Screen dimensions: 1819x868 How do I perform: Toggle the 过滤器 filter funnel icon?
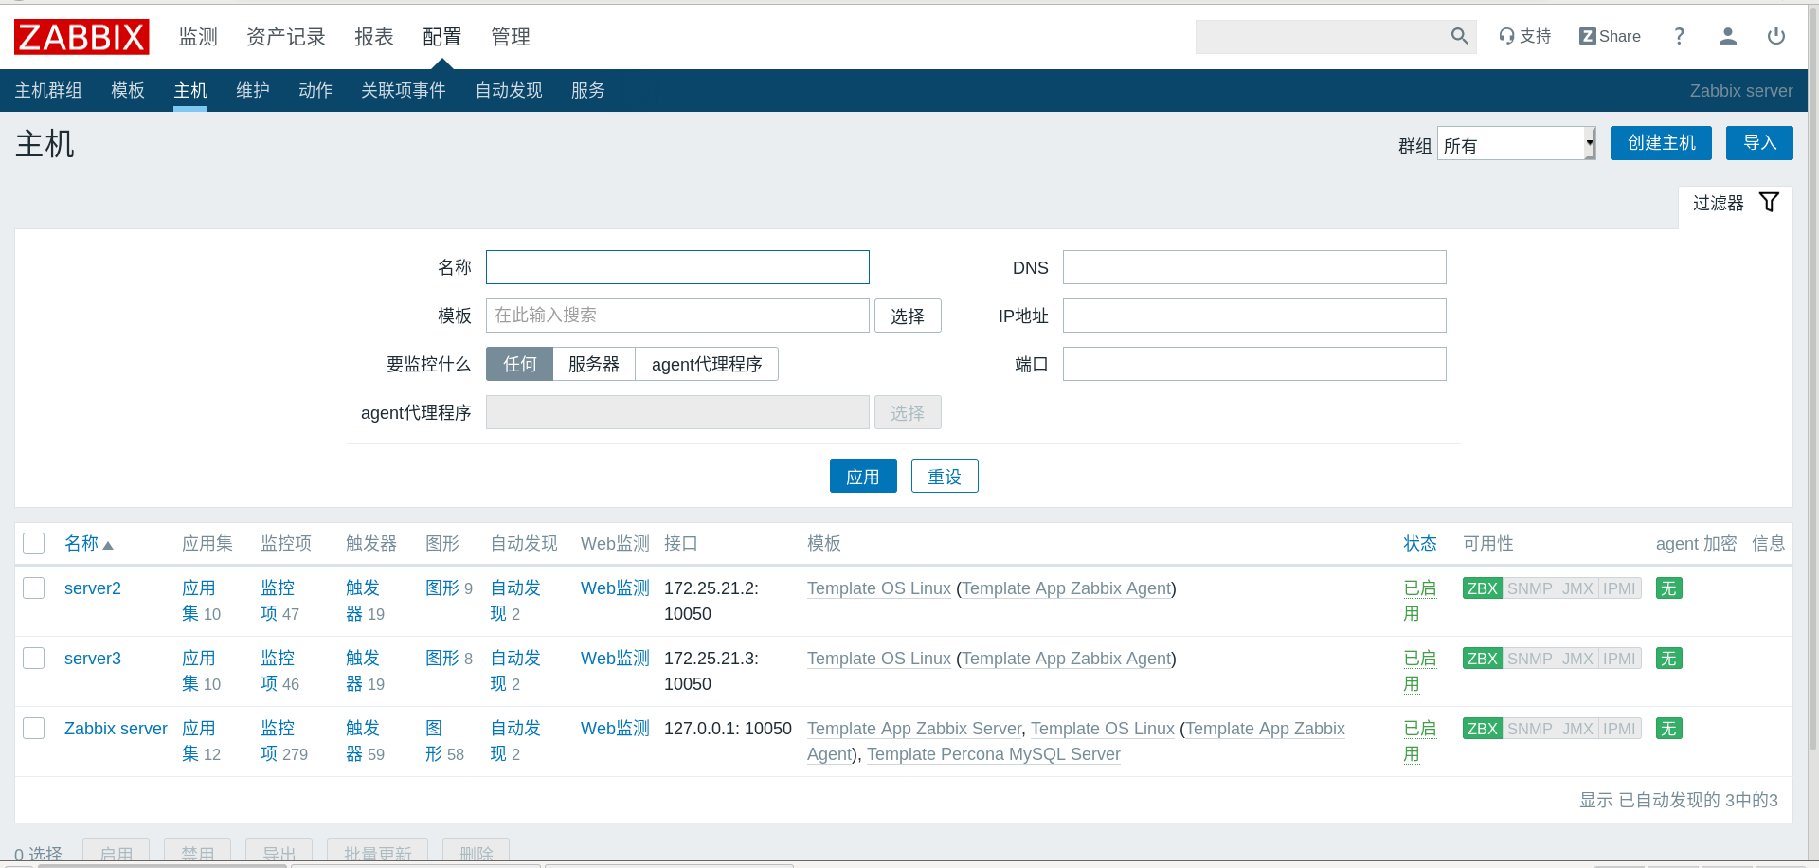[x=1769, y=202]
